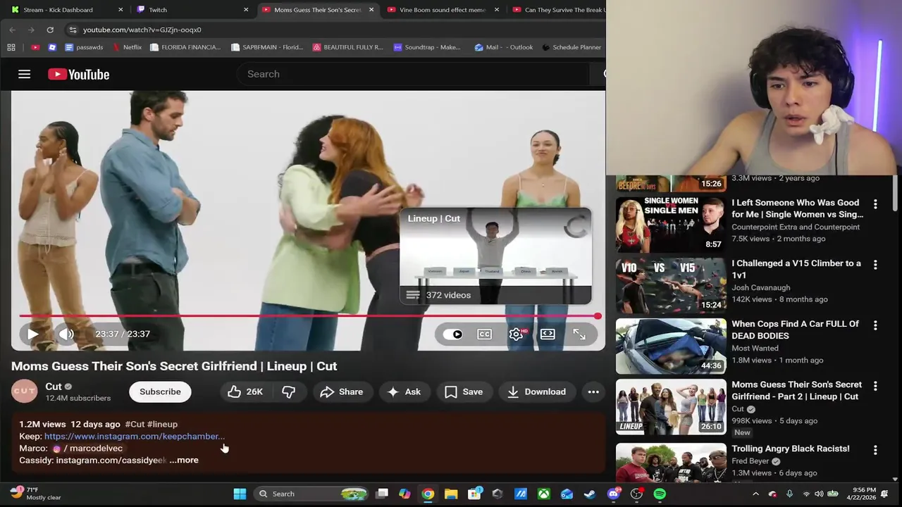Image resolution: width=902 pixels, height=507 pixels.
Task: Open the Josh Cavanaugh channel name
Action: (x=760, y=287)
